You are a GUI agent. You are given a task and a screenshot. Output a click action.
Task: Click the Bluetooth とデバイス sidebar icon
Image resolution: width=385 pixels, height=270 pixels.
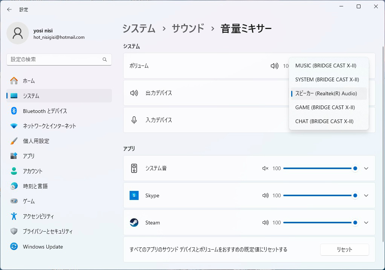click(14, 111)
